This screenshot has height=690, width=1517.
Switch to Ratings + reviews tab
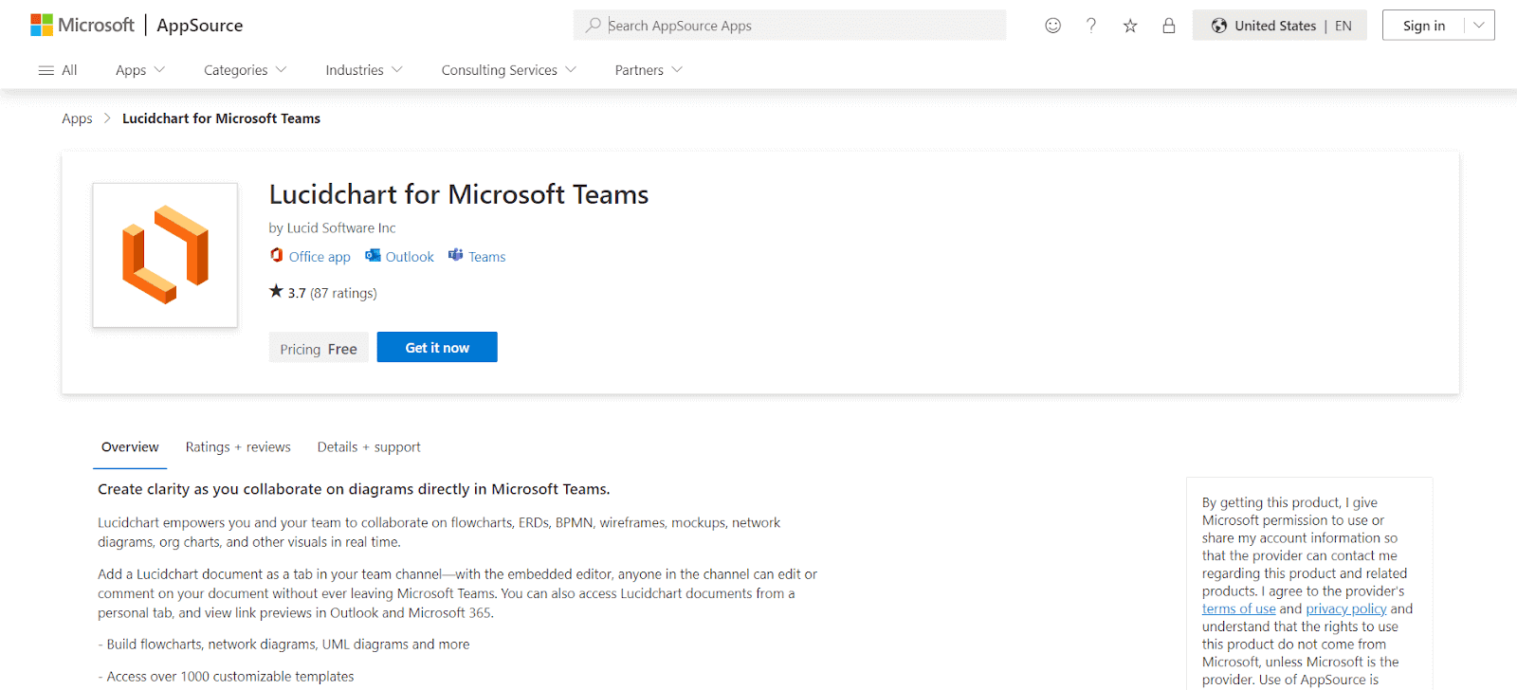(x=238, y=447)
